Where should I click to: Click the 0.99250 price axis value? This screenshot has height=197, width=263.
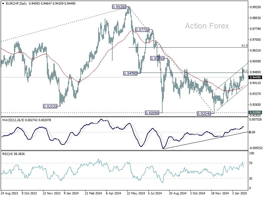point(255,7)
